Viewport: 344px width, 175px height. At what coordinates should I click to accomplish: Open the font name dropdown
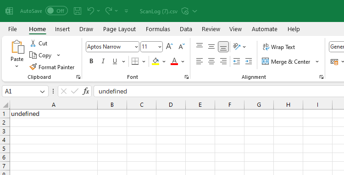[x=136, y=47]
